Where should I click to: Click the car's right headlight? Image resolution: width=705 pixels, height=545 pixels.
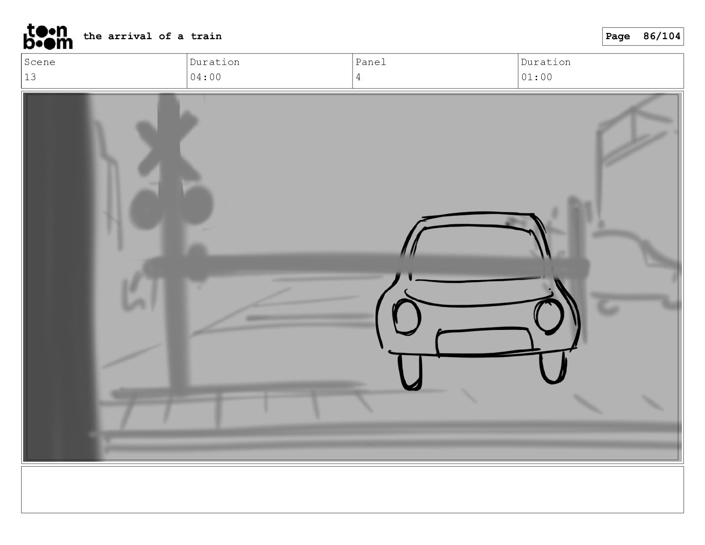(549, 316)
